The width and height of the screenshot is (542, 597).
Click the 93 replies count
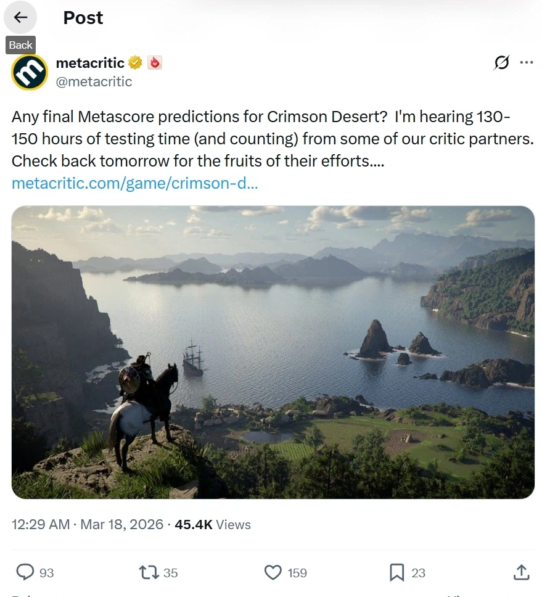click(46, 573)
